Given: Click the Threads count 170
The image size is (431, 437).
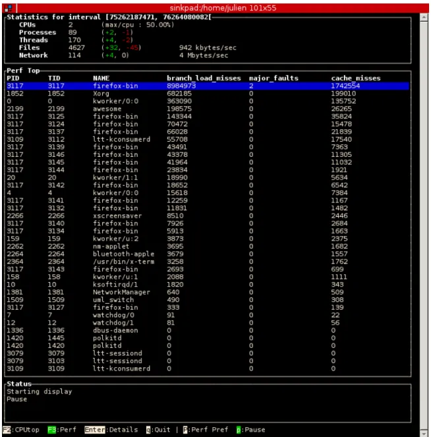Looking at the screenshot, I should click(x=74, y=40).
